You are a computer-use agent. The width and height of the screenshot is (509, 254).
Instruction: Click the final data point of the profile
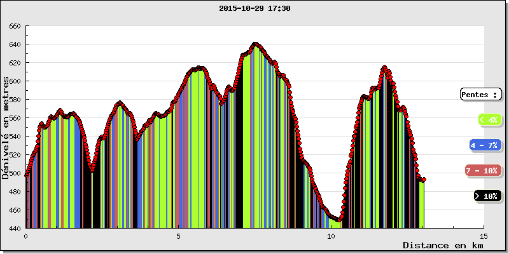(424, 179)
